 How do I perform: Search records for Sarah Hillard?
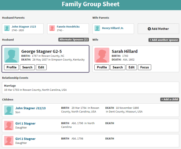(117, 67)
